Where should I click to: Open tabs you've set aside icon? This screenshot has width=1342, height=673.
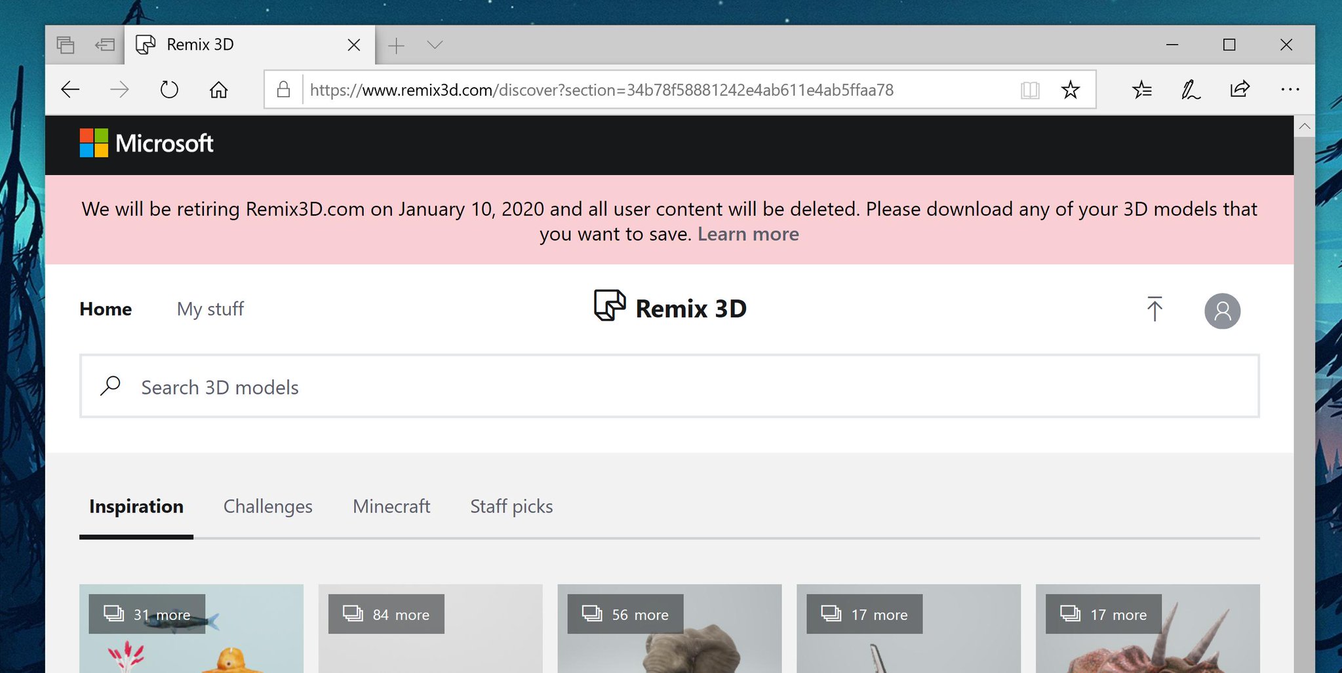(x=66, y=45)
